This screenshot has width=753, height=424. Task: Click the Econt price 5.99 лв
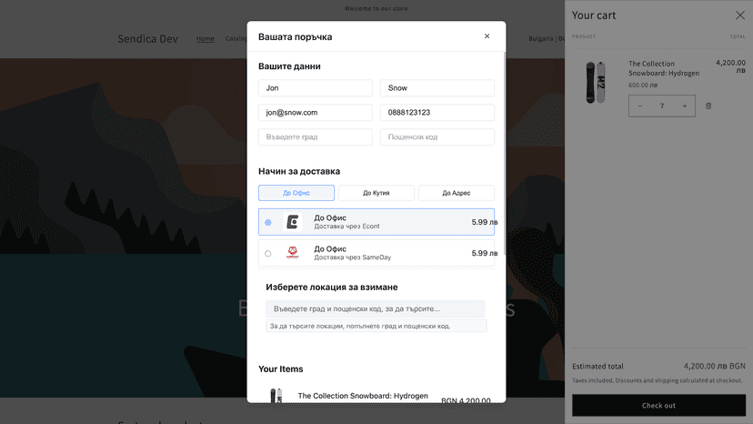coord(484,222)
